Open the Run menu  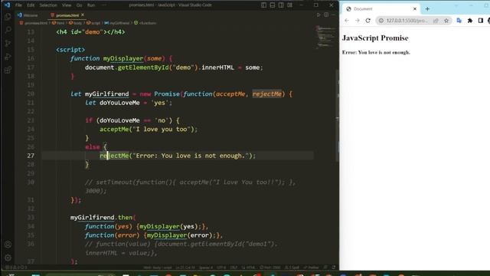click(91, 5)
